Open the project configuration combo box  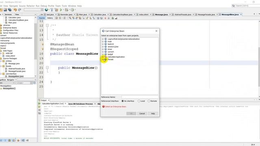click(x=33, y=10)
